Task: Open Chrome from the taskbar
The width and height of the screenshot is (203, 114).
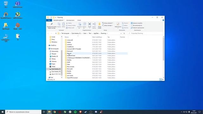Action: coord(55,112)
